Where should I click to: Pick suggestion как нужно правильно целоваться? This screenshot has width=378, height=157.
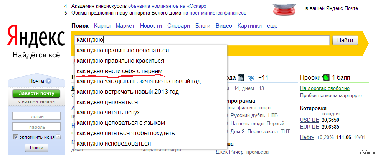[x=122, y=51]
